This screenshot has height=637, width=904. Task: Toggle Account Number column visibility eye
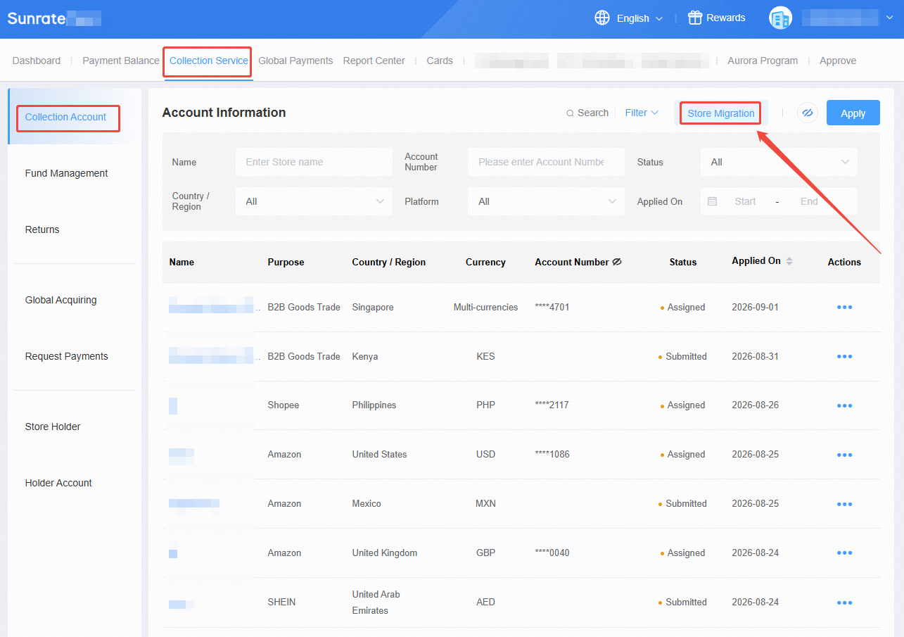[617, 262]
